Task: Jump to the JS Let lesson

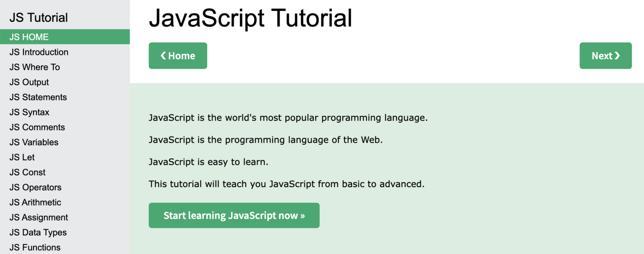Action: point(22,158)
